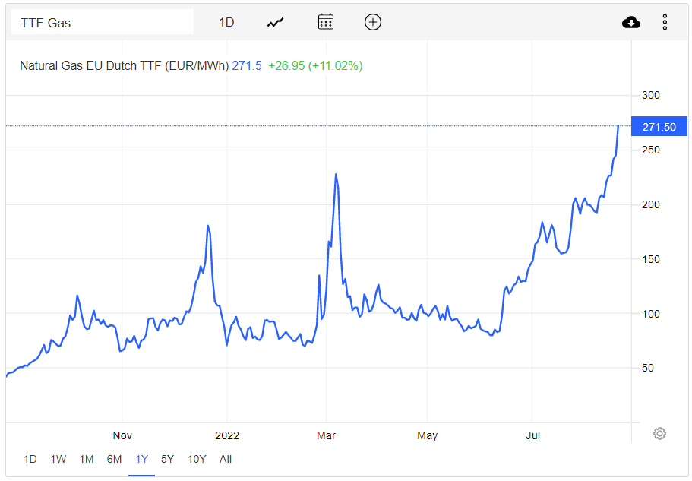692x481 pixels.
Task: Show the 10Y time range
Action: [197, 459]
